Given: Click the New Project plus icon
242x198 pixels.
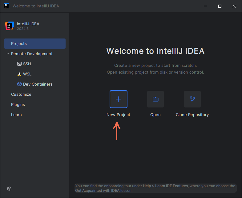Looking at the screenshot, I should point(119,99).
